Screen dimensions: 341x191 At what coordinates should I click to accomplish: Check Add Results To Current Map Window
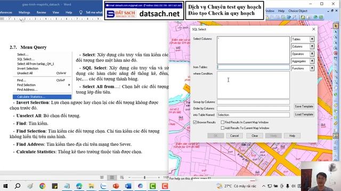point(223,128)
